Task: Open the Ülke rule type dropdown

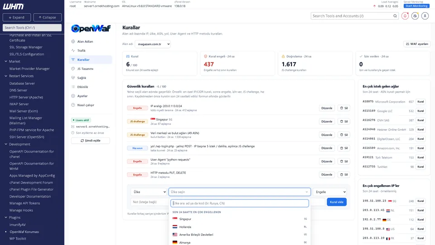Action: 149,192
